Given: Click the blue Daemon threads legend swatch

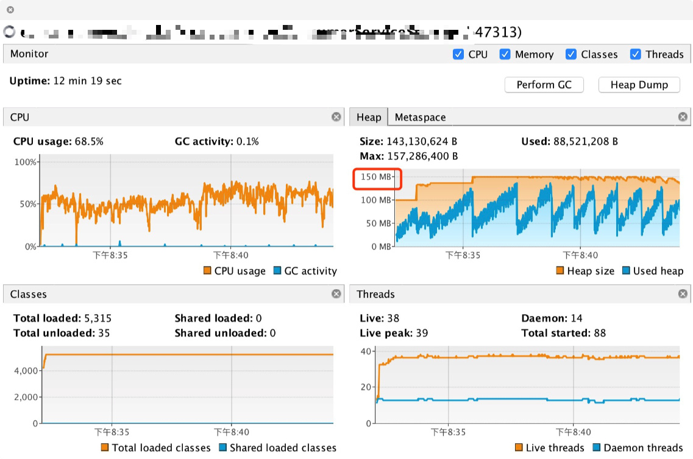Looking at the screenshot, I should [597, 447].
